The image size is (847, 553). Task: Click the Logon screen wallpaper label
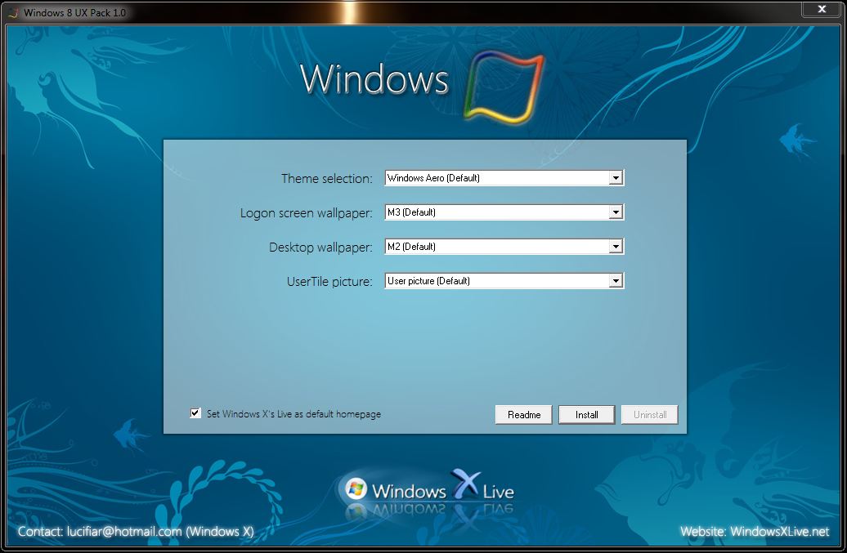tap(307, 213)
